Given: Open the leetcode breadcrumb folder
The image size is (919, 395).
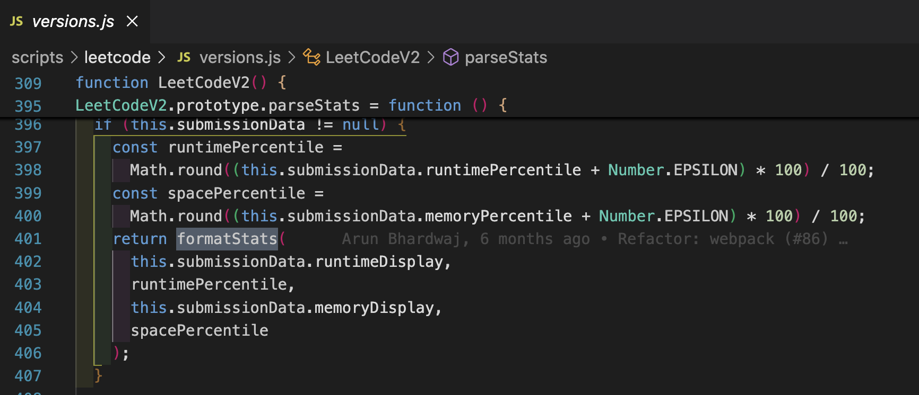Looking at the screenshot, I should coord(117,57).
